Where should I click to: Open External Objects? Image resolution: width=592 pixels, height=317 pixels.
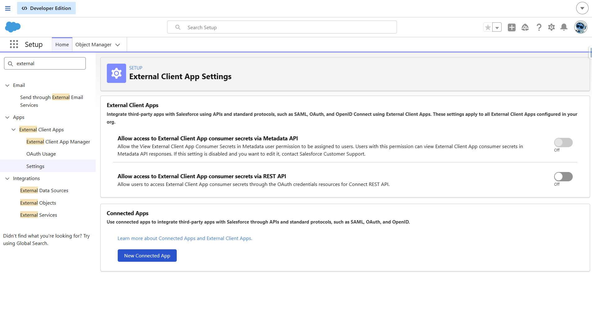(x=38, y=203)
